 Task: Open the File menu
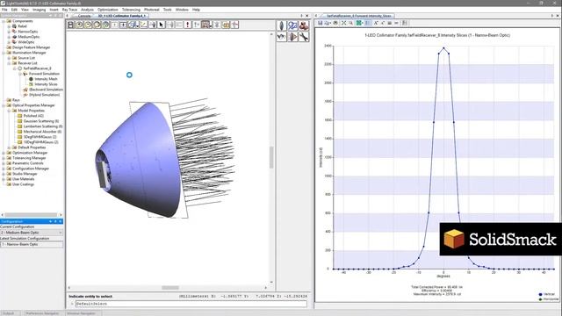click(x=4, y=10)
